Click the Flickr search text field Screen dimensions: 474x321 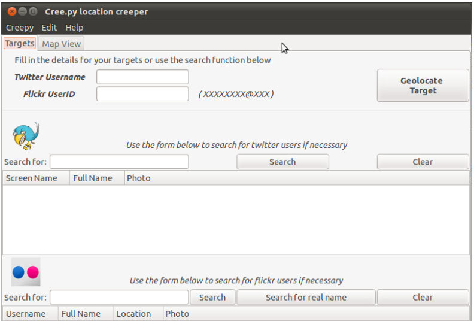(x=119, y=297)
